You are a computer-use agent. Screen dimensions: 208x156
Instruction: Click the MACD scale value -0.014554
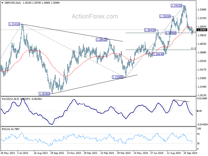pyautogui.click(x=202, y=125)
